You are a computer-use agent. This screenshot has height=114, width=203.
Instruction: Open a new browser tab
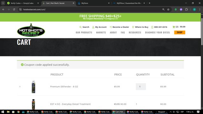pos(149,3)
